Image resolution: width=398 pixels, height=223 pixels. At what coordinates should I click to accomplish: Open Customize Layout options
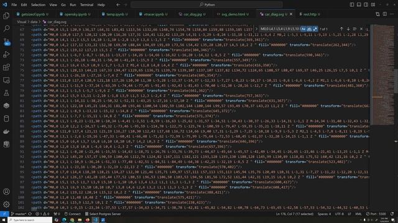(x=373, y=4)
